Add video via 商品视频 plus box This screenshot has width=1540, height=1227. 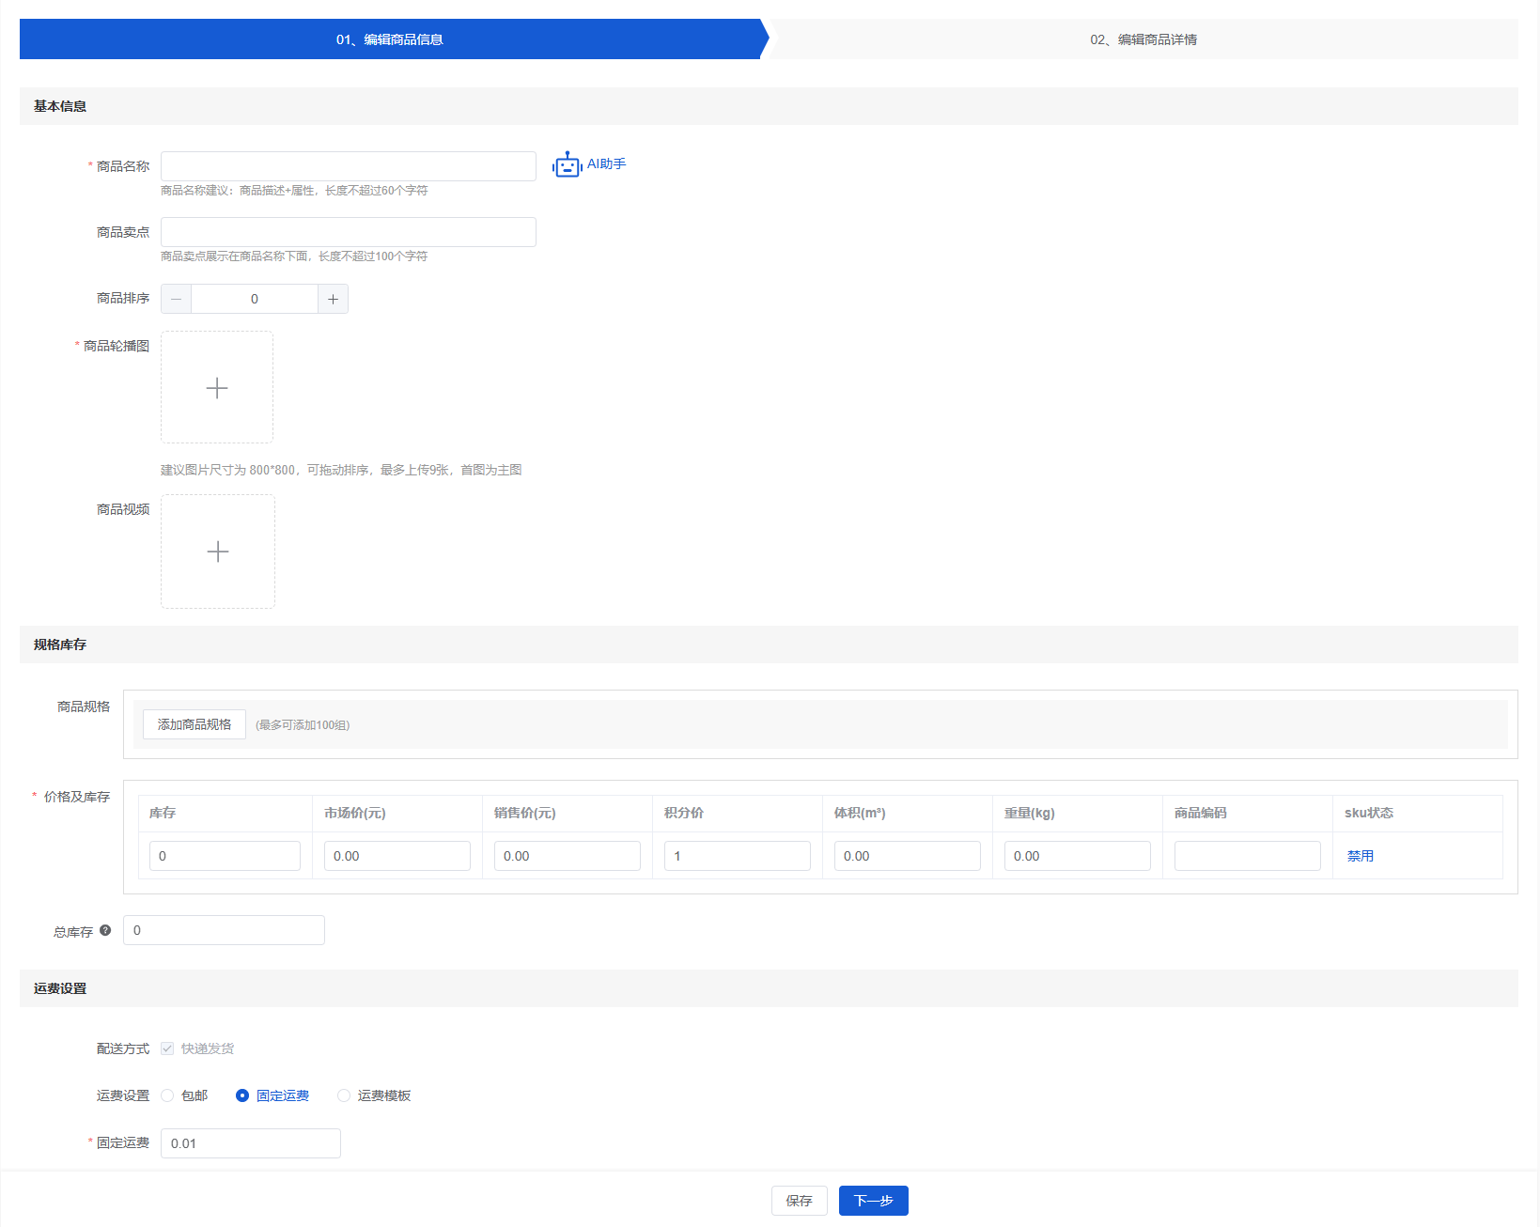(x=218, y=551)
